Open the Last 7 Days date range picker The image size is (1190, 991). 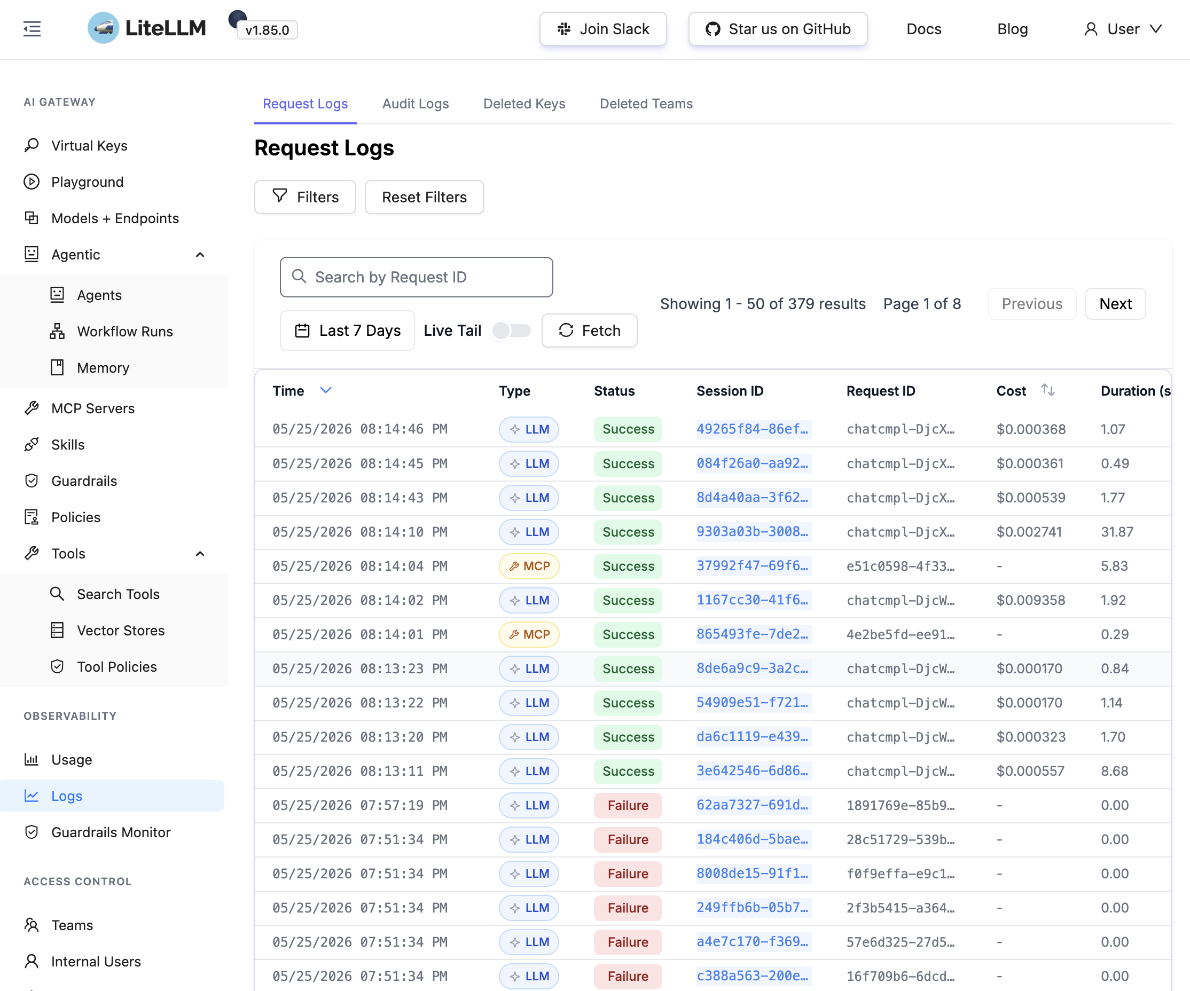[x=347, y=331]
